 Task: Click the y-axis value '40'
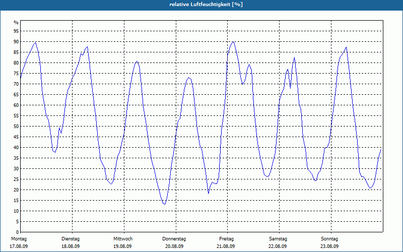coord(16,148)
